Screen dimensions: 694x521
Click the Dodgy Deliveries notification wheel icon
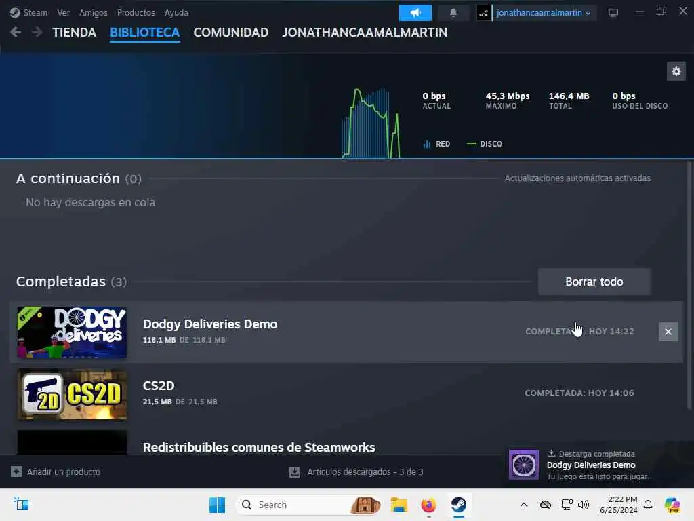(524, 465)
